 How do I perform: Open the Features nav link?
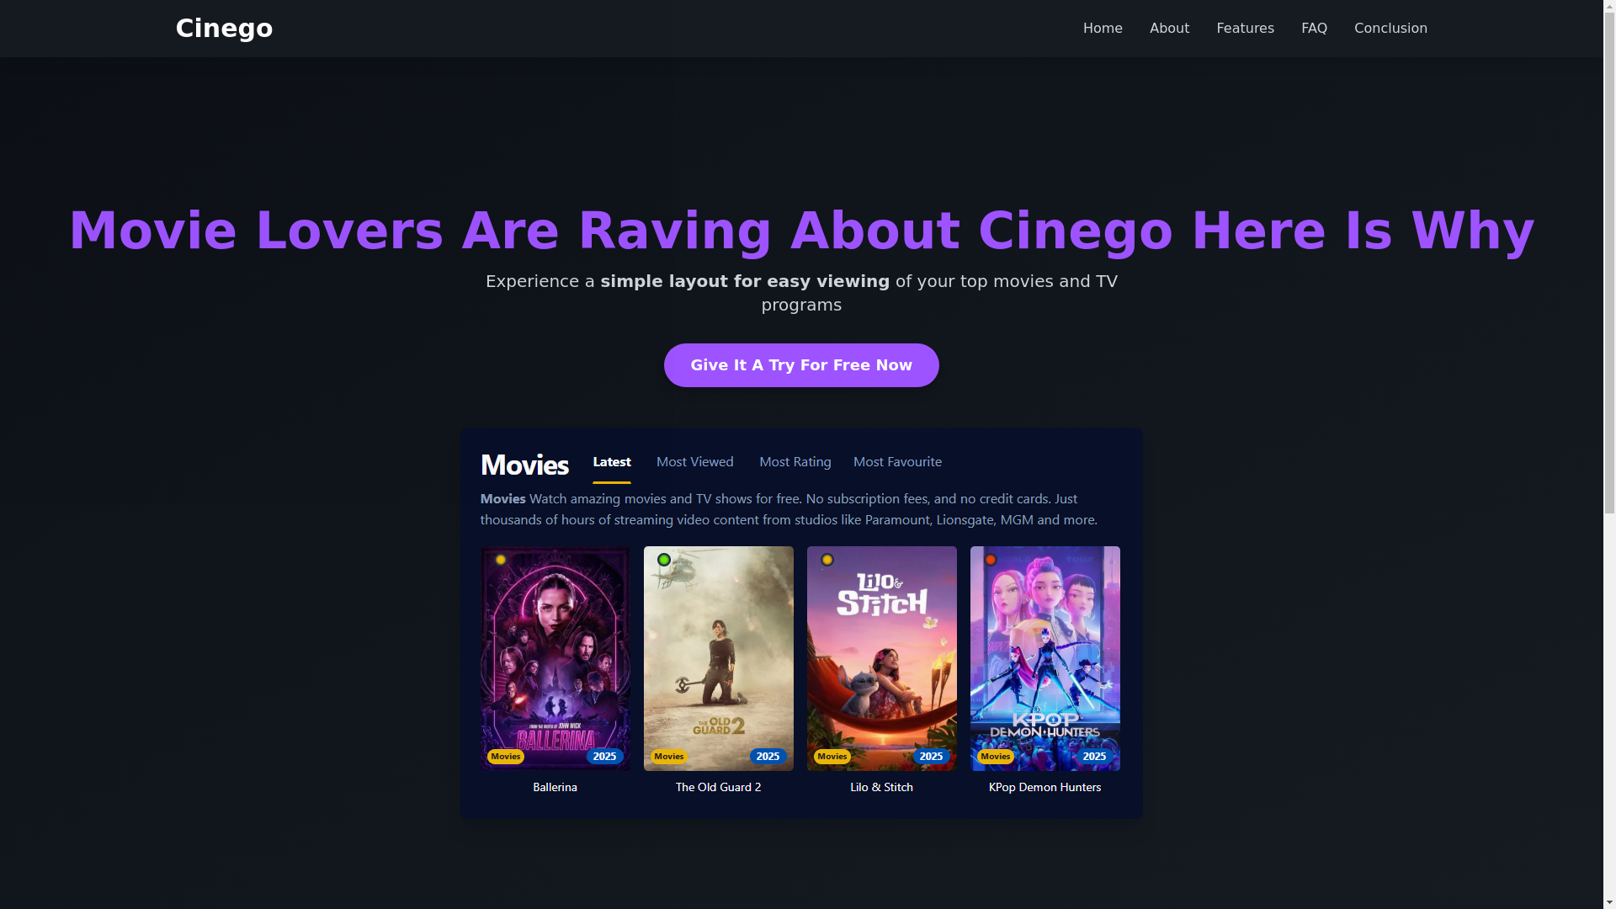pos(1245,29)
